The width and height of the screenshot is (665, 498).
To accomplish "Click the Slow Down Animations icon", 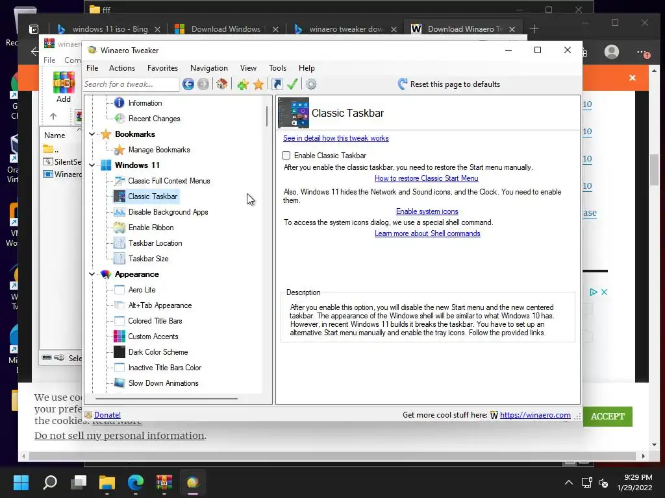I will [119, 383].
